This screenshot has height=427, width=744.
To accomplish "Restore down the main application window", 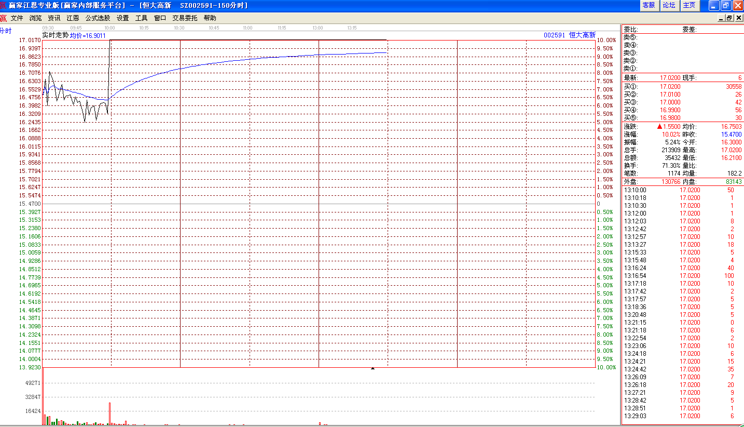I will point(726,5).
